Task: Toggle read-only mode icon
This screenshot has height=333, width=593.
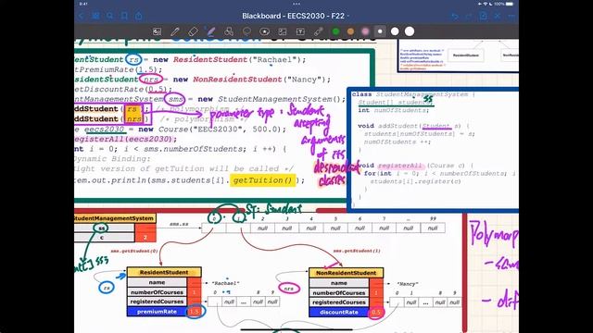Action: coord(498,16)
